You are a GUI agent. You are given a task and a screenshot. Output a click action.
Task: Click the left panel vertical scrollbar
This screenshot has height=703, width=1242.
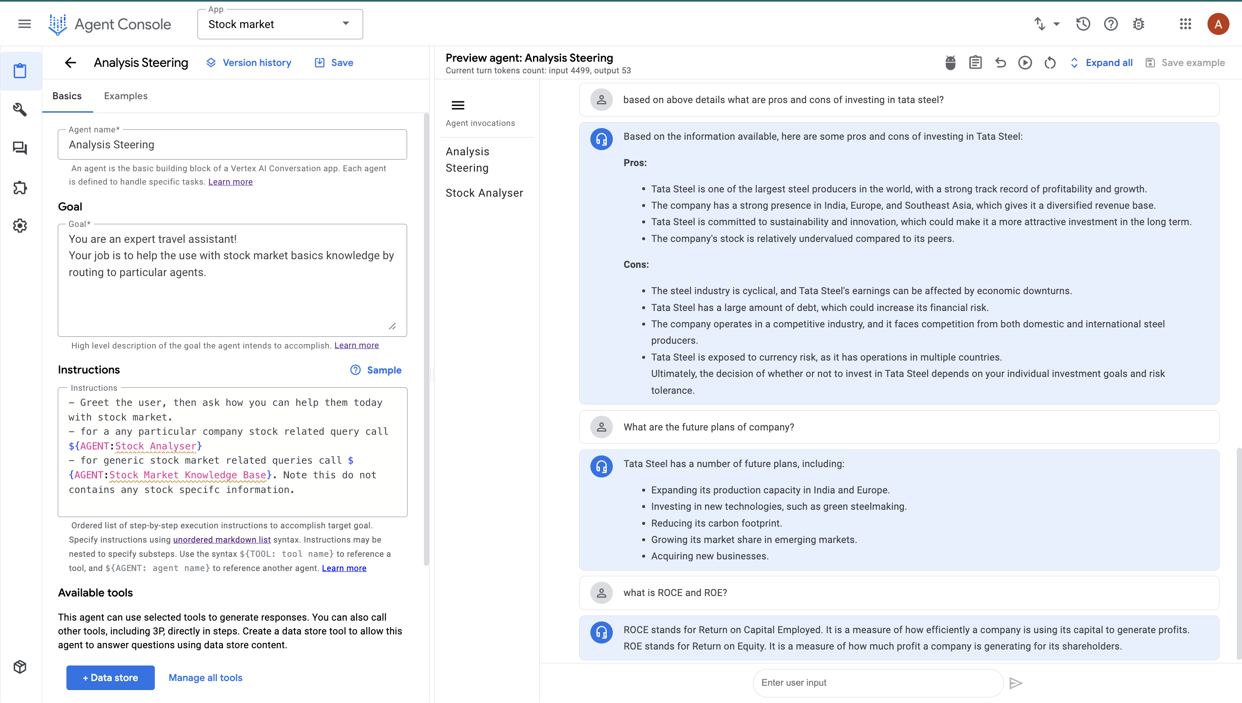click(426, 338)
